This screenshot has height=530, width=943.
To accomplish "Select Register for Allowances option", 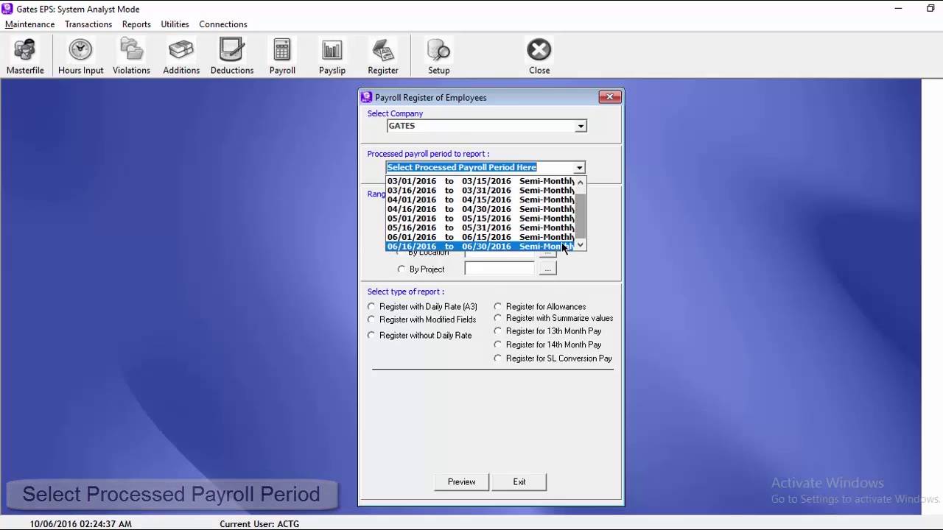I will point(498,307).
